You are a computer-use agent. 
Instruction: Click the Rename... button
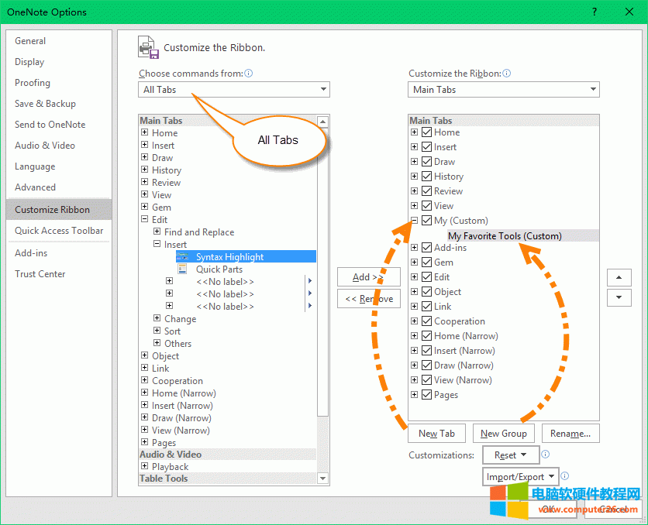570,434
